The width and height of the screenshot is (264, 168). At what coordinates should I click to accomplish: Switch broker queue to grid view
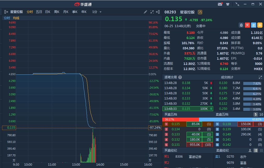pyautogui.click(x=261, y=150)
